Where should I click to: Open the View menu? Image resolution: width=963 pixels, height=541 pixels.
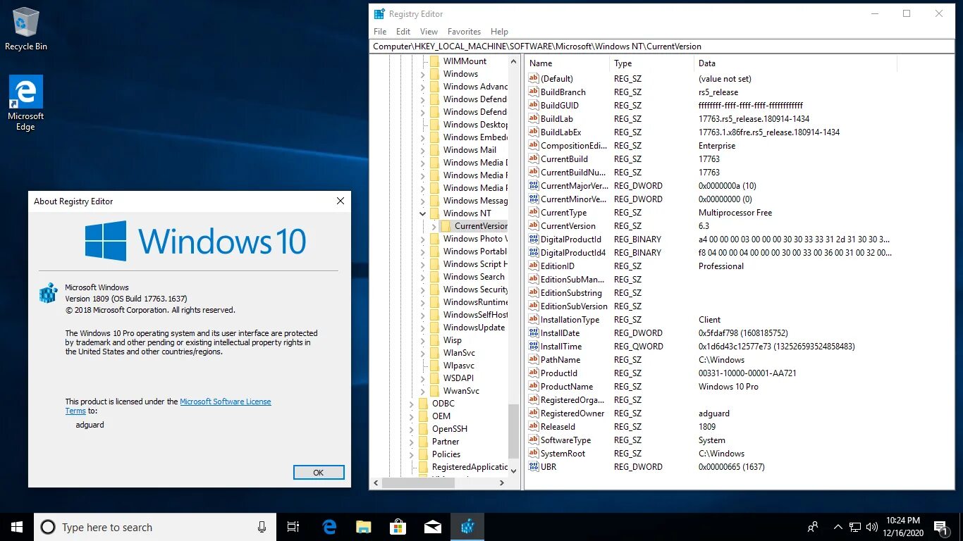(x=429, y=32)
